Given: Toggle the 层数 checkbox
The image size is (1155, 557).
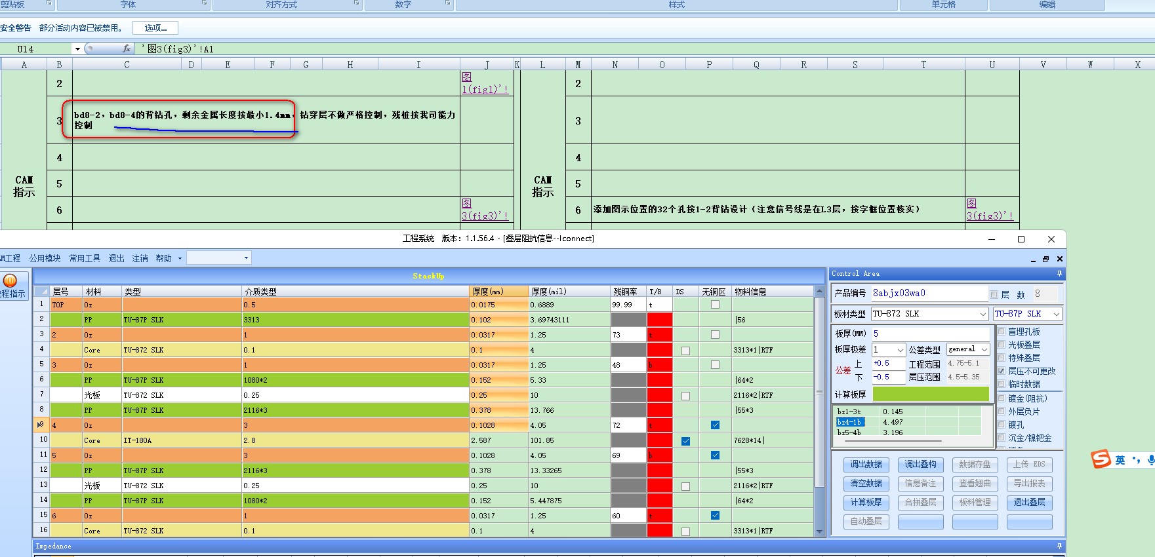Looking at the screenshot, I should (x=994, y=294).
